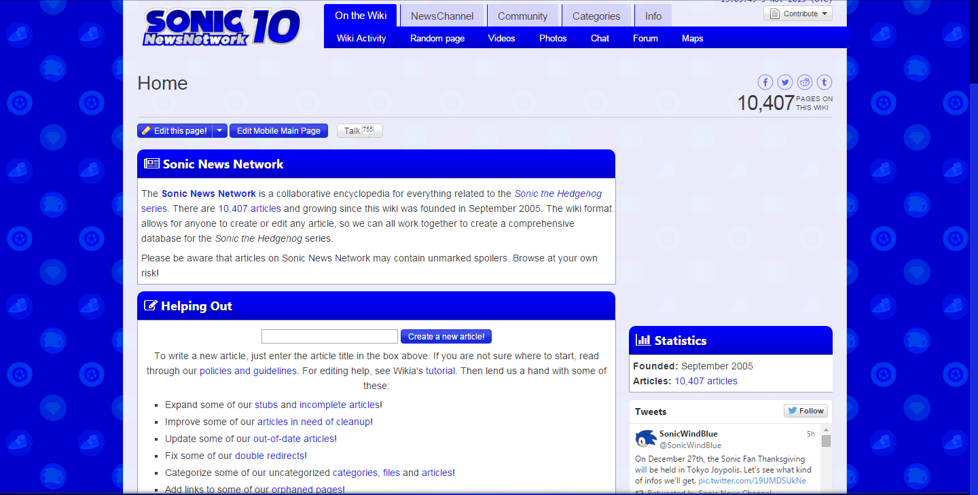This screenshot has height=495, width=978.
Task: Click Edit Mobile Main Page button
Action: pyautogui.click(x=278, y=131)
